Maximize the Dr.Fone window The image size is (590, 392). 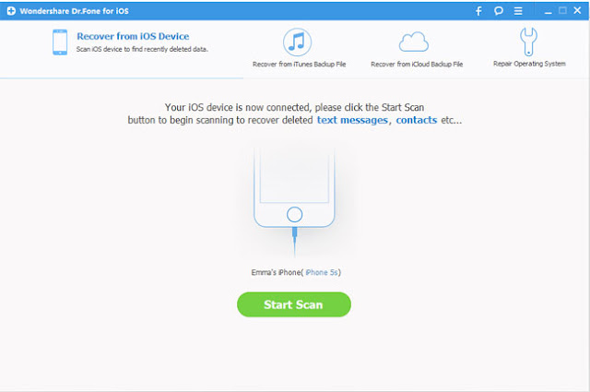tap(562, 10)
